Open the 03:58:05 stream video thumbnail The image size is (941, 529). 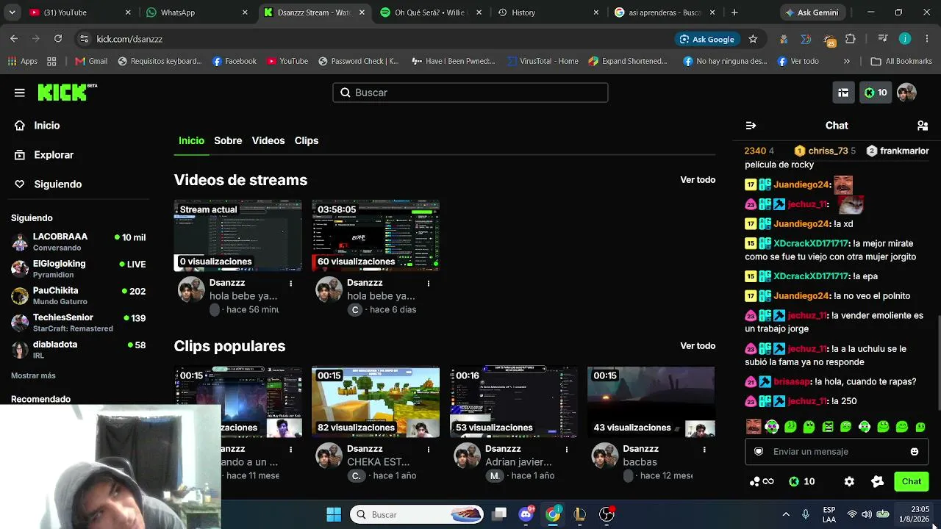(x=376, y=235)
